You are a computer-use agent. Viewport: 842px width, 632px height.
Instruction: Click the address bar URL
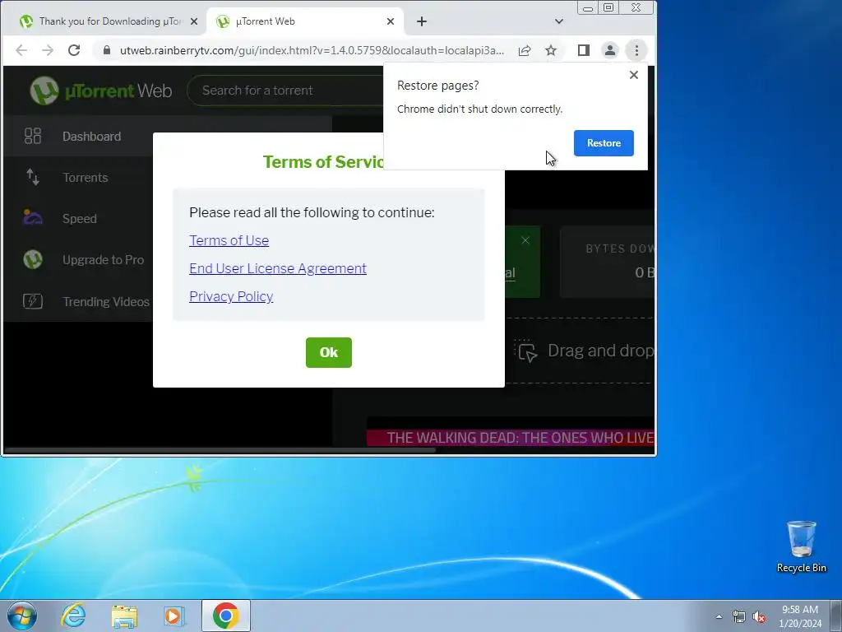point(312,50)
